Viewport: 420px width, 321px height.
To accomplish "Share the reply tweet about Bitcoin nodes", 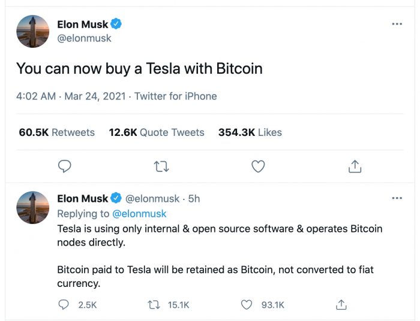I will (341, 305).
